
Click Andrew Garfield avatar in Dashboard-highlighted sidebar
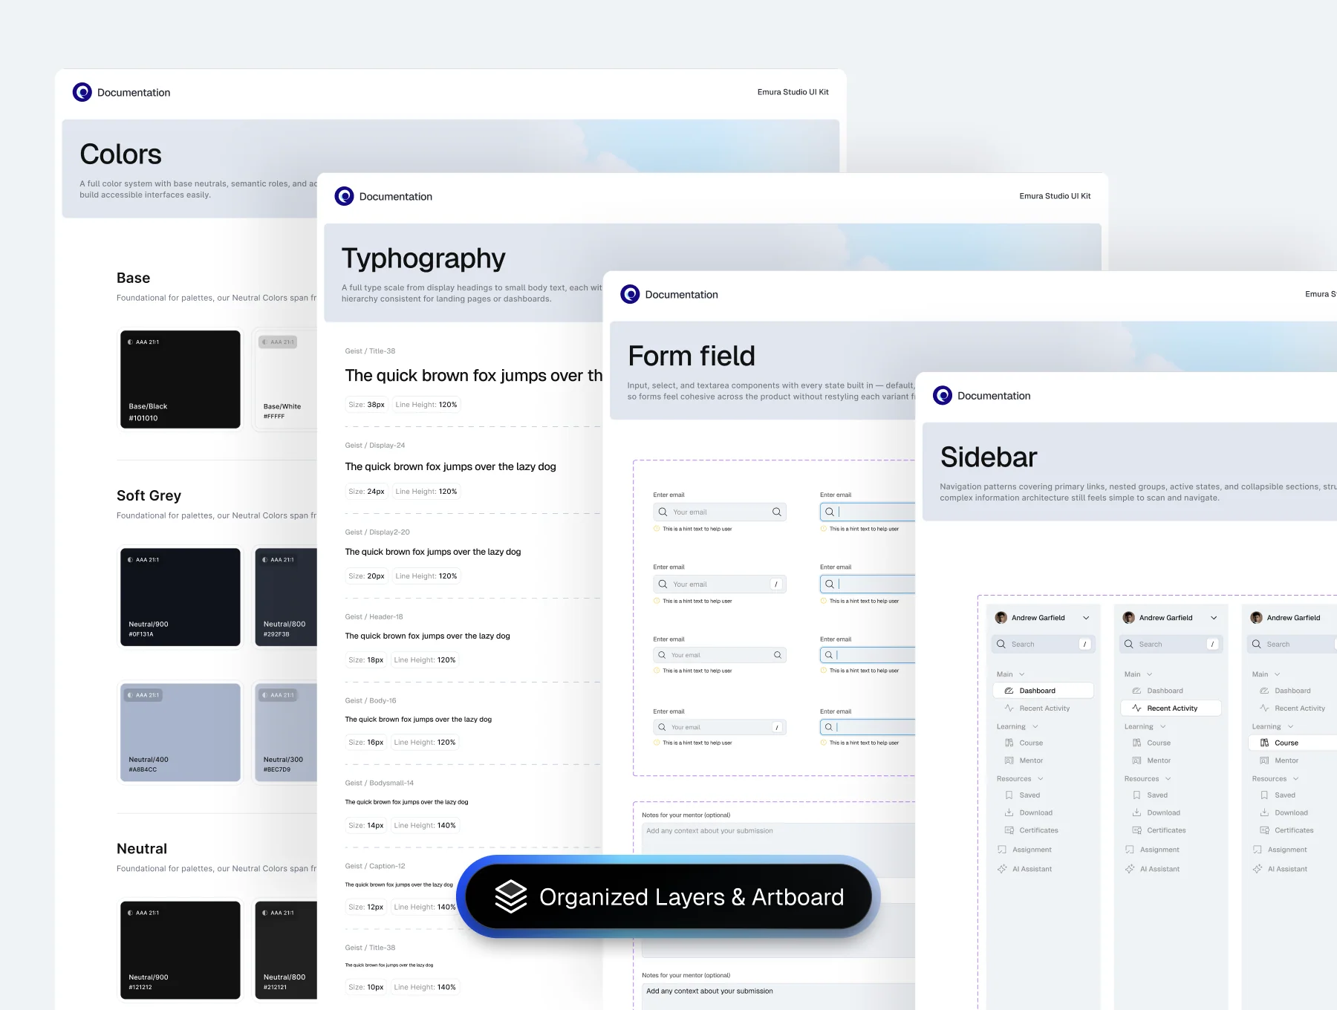click(x=1001, y=618)
